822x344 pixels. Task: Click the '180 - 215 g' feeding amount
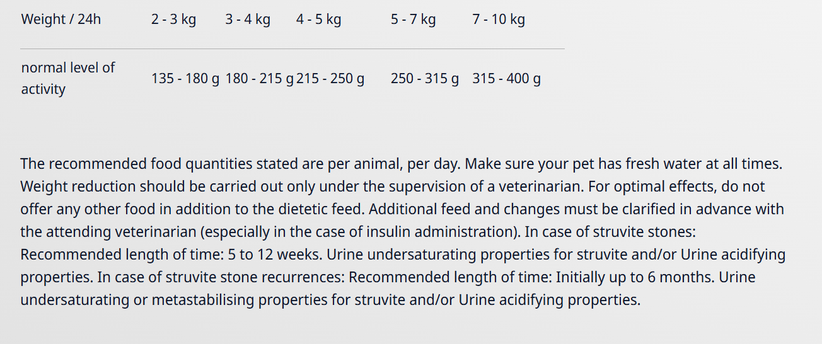pos(260,79)
